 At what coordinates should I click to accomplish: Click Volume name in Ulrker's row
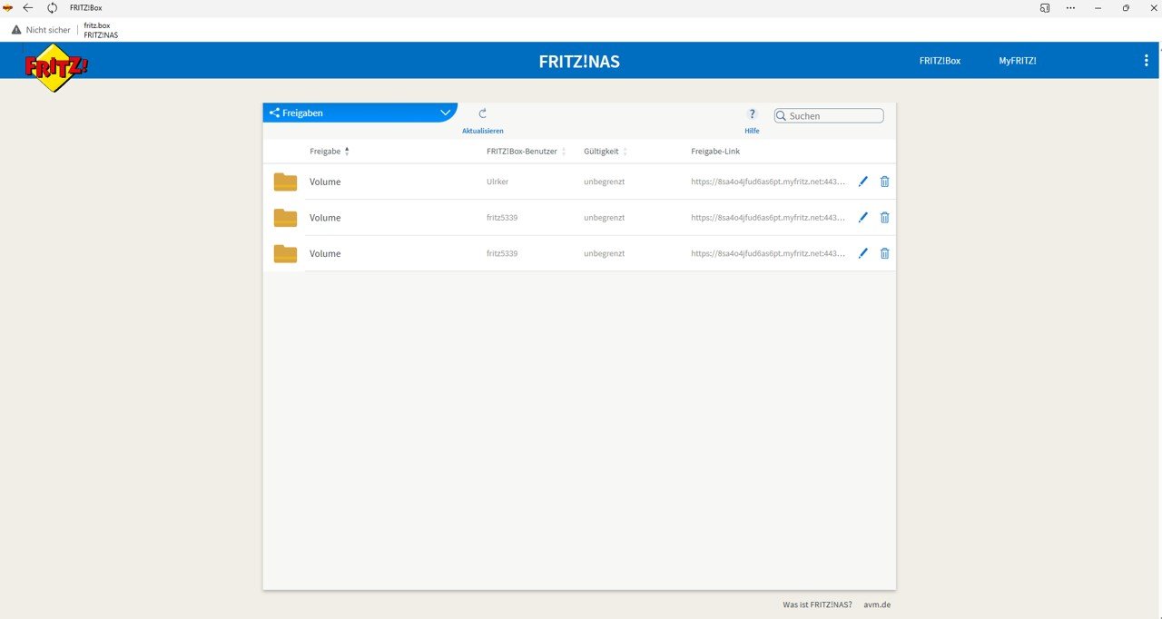(325, 182)
